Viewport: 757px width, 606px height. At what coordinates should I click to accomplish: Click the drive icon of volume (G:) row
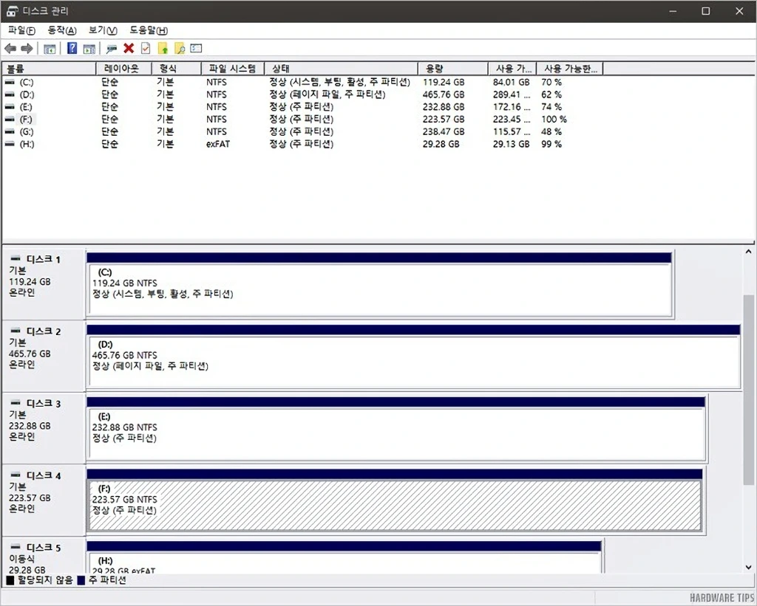(x=10, y=131)
